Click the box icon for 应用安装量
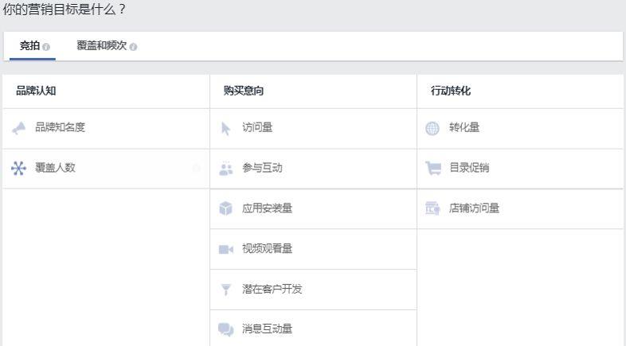This screenshot has width=626, height=346. [226, 209]
